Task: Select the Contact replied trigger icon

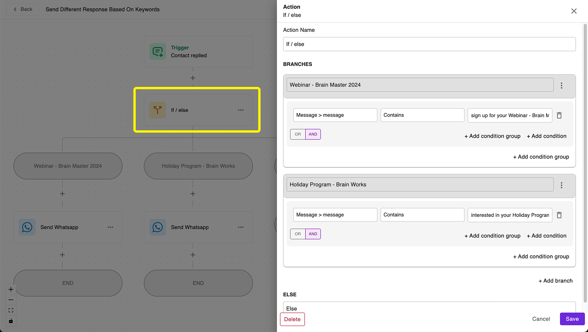Action: (x=157, y=51)
